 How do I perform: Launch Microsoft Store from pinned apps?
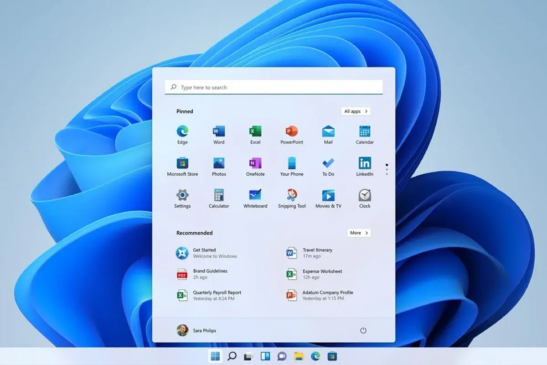pyautogui.click(x=182, y=167)
